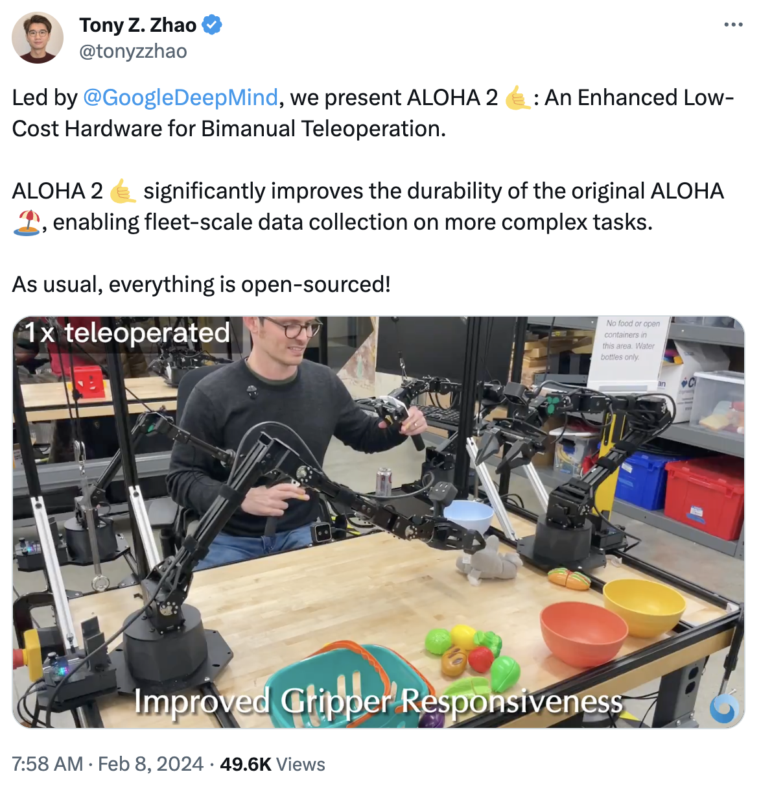Screen dimensions: 761x785
Task: Click the Feb 8, 2024 date
Action: [x=151, y=764]
